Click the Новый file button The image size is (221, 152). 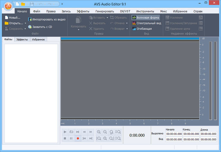(x=12, y=17)
